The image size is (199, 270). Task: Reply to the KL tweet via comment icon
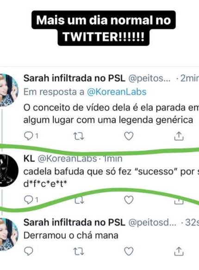29,200
